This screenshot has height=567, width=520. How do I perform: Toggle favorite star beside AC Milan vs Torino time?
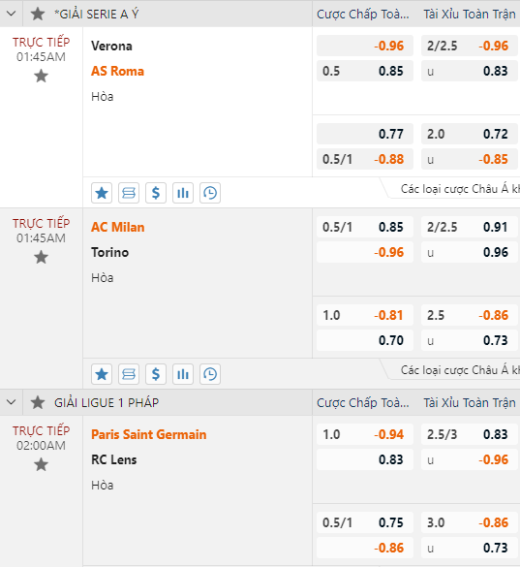42,258
